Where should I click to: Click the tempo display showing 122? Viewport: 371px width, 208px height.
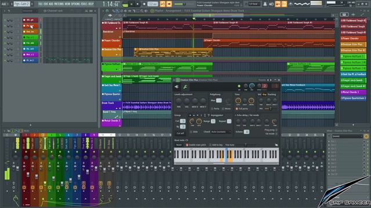pyautogui.click(x=153, y=4)
